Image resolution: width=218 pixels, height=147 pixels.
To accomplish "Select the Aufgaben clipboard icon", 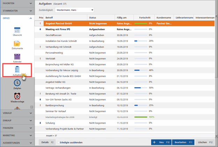I will coord(17,70).
